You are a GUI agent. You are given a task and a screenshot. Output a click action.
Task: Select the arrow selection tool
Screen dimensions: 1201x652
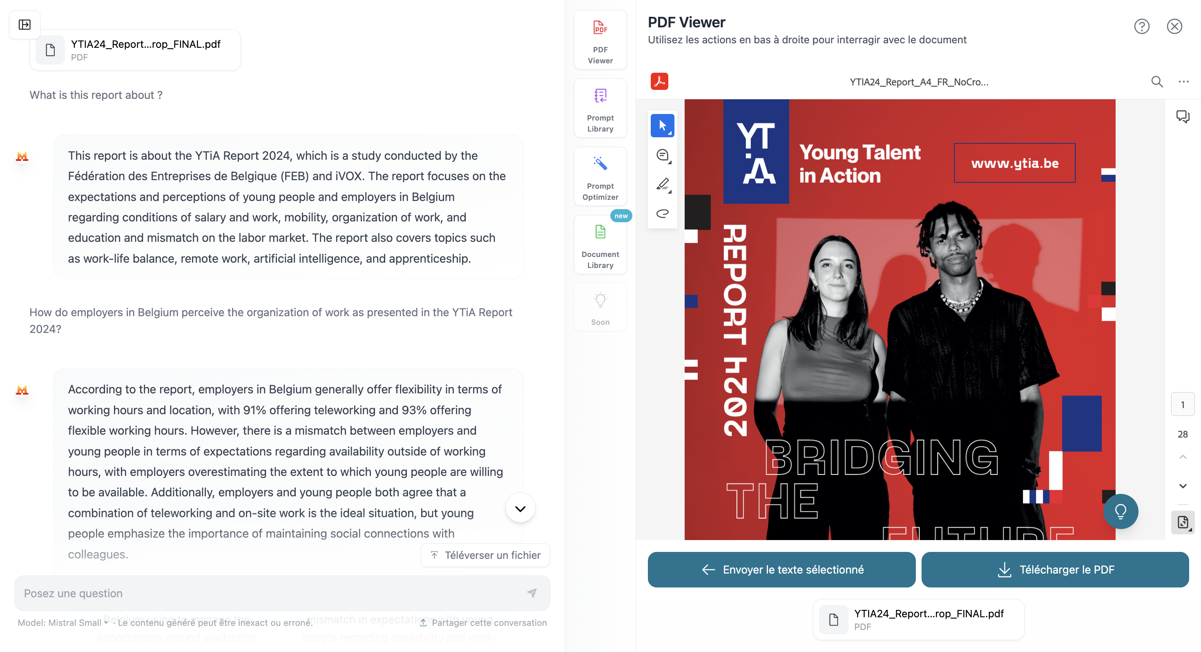(x=662, y=125)
